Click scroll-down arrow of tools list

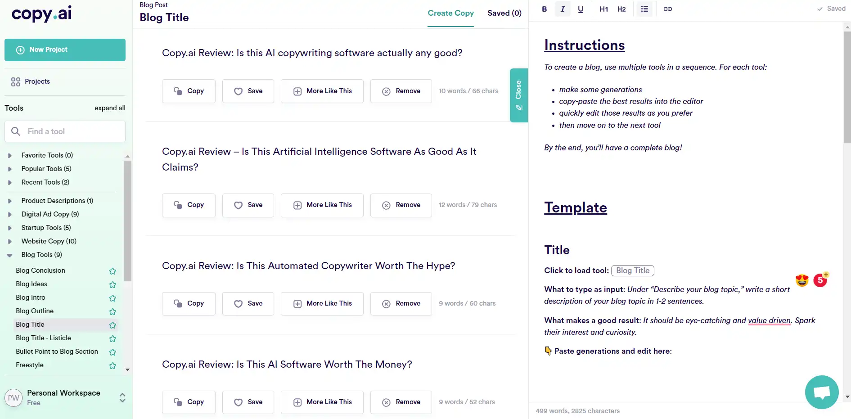click(127, 369)
